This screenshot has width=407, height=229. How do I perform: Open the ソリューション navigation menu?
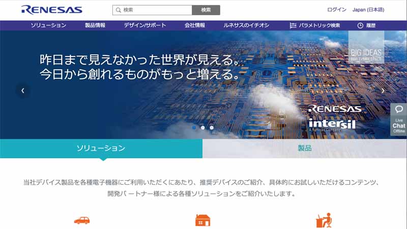(48, 25)
